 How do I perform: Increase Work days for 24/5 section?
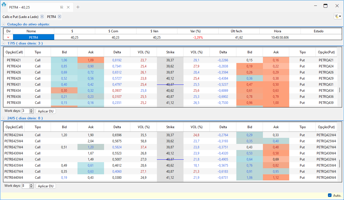tap(31, 185)
